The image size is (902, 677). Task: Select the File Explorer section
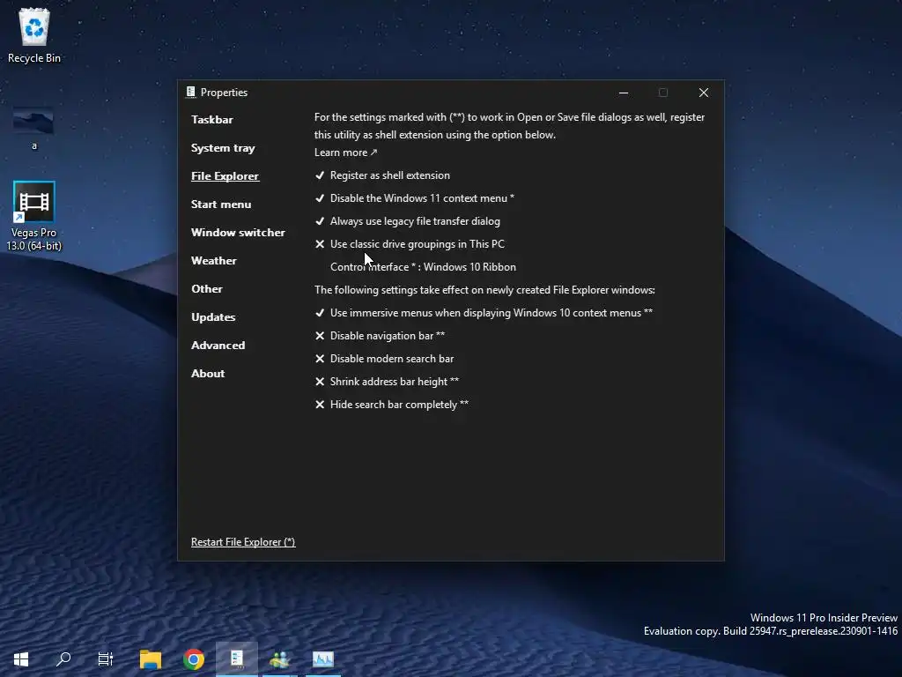pyautogui.click(x=225, y=176)
